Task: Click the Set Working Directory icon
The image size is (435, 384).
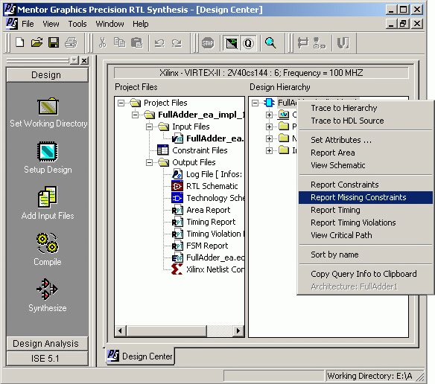Action: click(48, 106)
